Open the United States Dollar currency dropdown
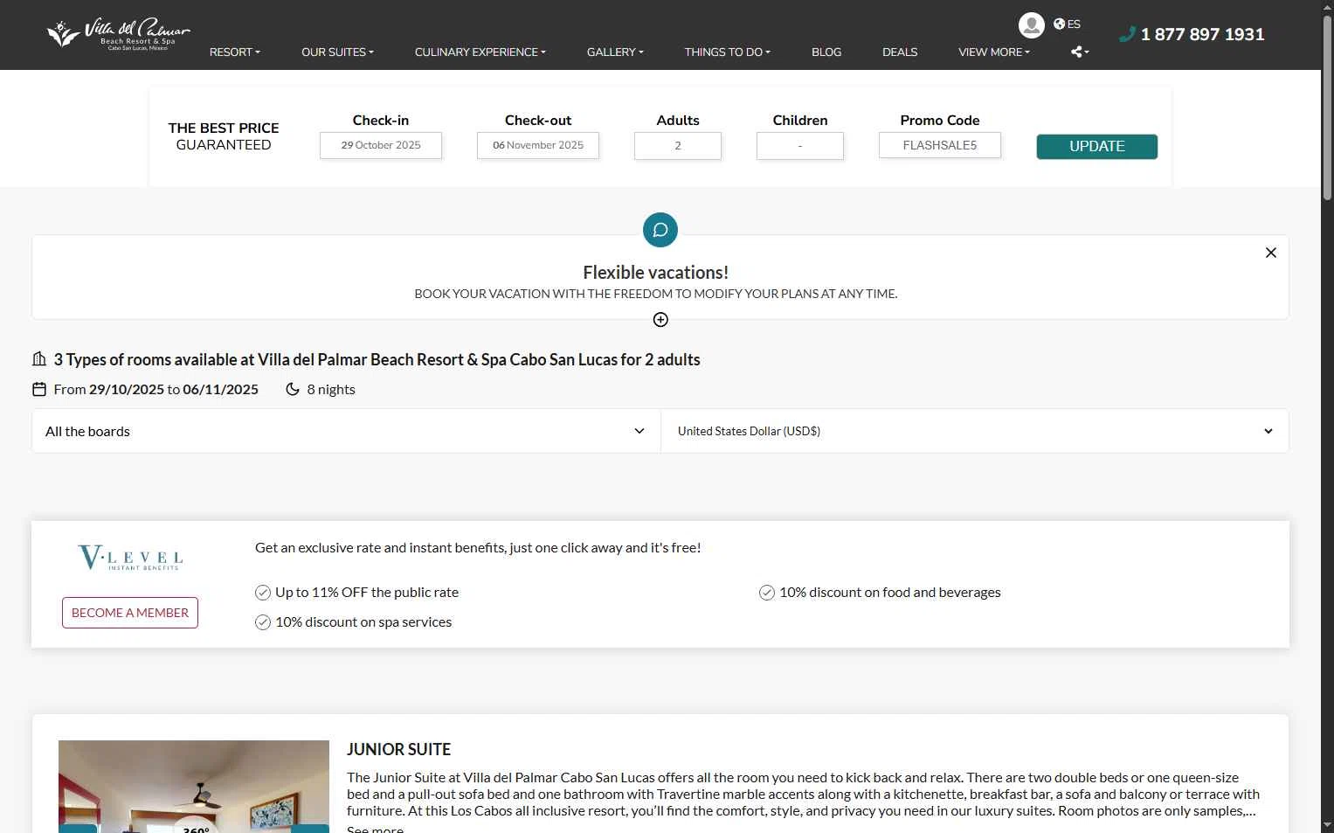 (975, 431)
